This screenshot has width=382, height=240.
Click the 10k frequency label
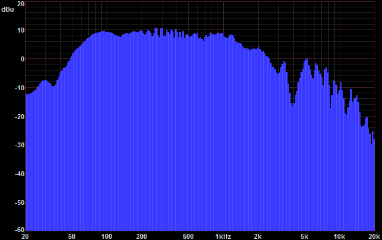(339, 236)
